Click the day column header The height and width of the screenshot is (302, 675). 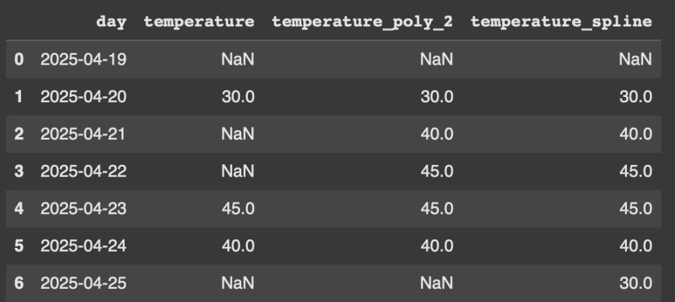point(111,22)
